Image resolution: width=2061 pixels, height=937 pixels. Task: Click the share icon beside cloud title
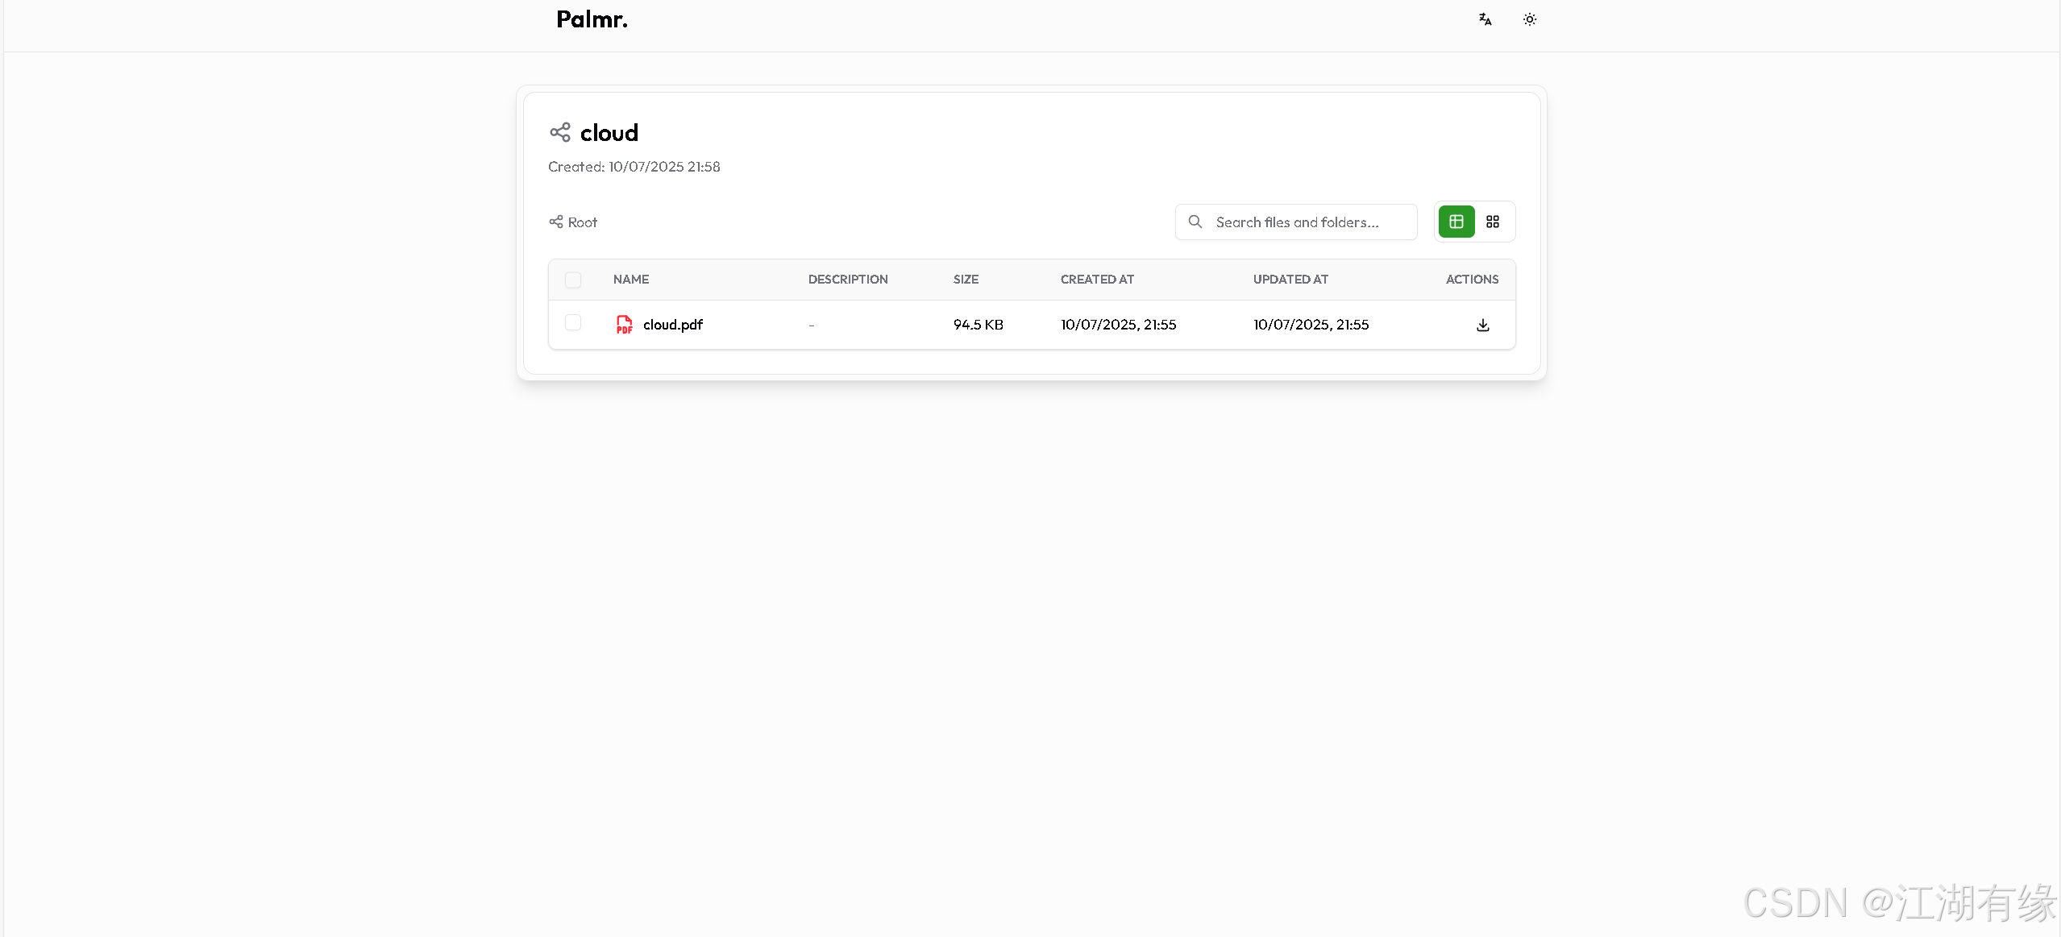click(560, 132)
